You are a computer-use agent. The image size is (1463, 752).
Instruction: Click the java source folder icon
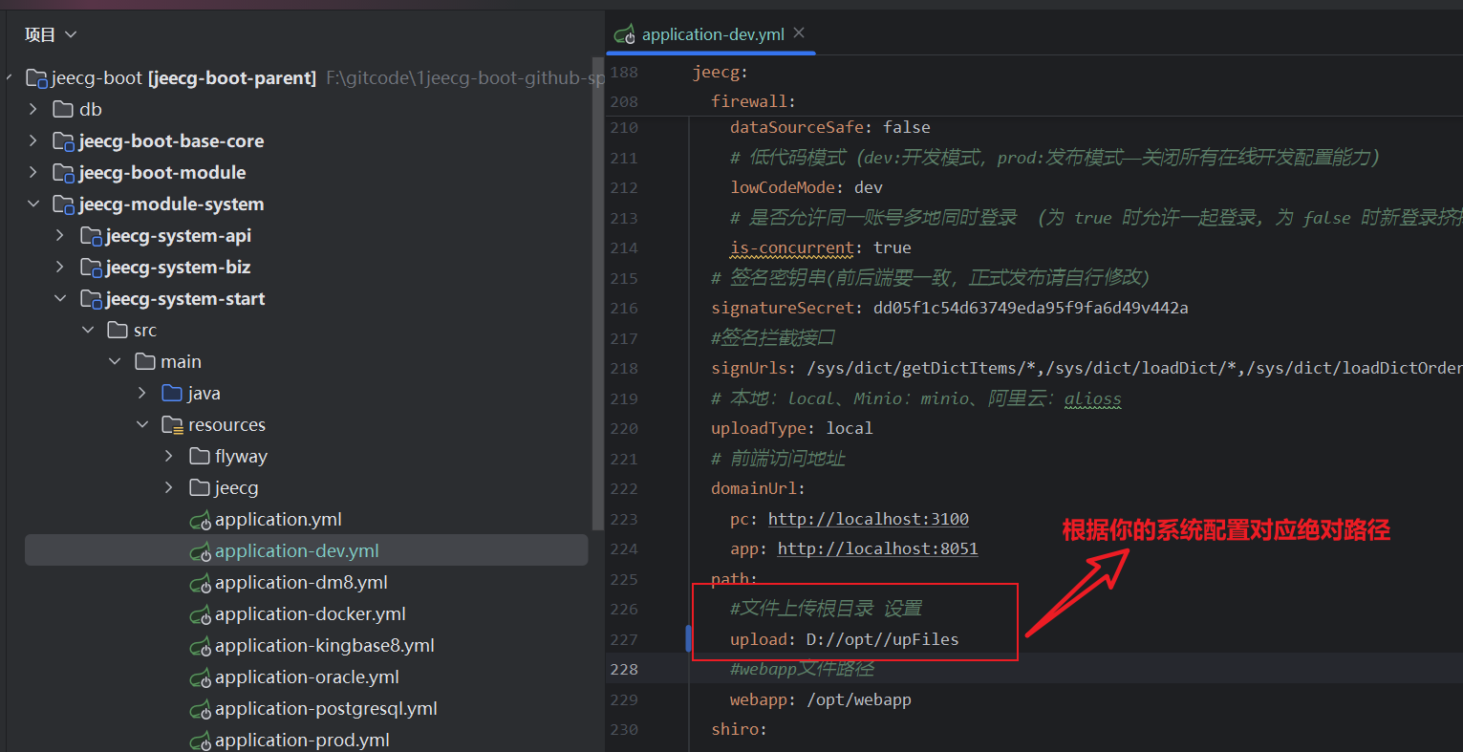[172, 393]
